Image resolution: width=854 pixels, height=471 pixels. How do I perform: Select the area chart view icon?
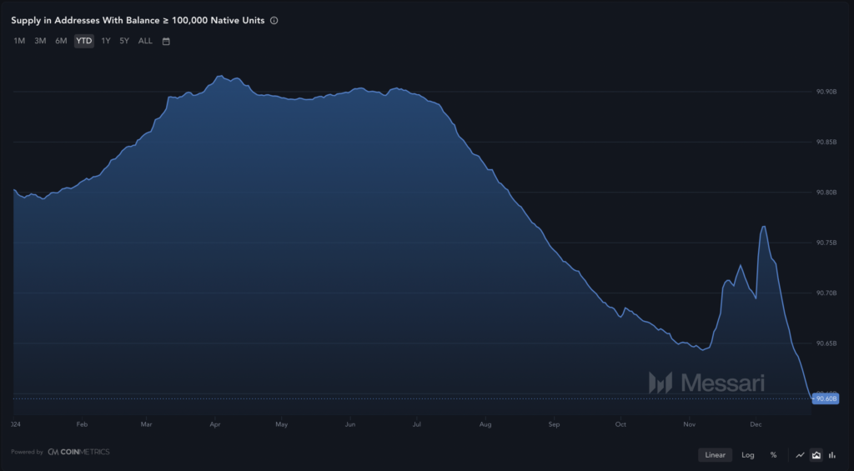[816, 455]
